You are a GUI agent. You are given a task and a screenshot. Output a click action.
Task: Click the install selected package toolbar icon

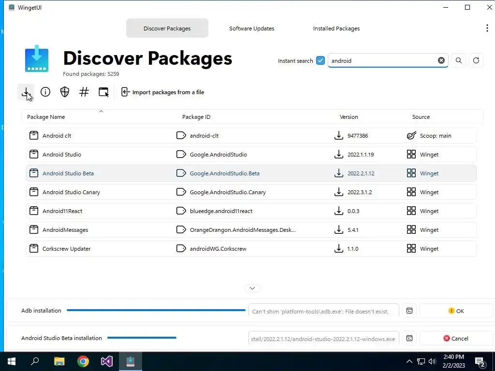pos(26,92)
